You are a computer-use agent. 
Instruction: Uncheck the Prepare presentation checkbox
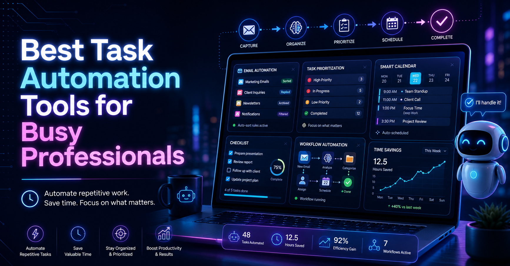coord(231,153)
